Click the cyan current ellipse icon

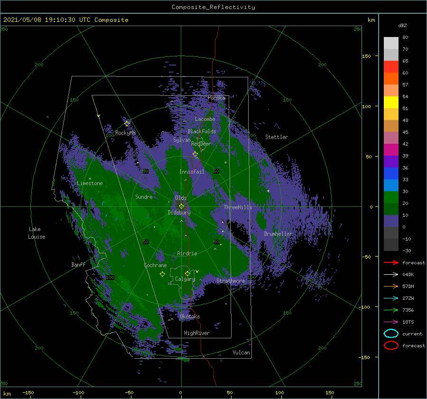pos(391,334)
